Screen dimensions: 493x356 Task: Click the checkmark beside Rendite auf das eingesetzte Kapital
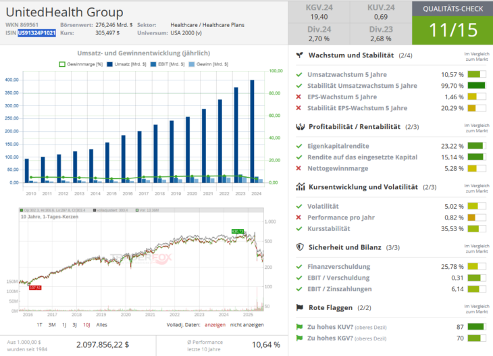pos(299,157)
